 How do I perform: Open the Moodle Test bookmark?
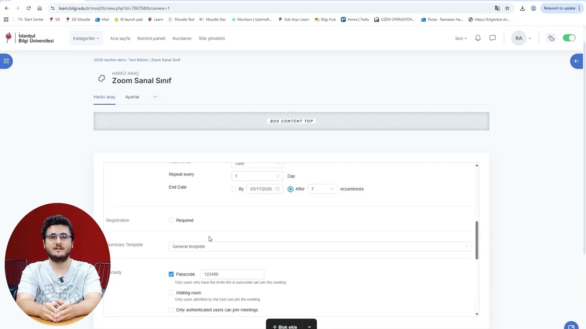point(181,20)
